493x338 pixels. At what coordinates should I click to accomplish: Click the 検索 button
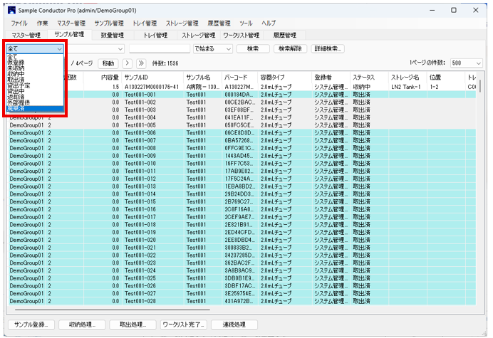(252, 48)
